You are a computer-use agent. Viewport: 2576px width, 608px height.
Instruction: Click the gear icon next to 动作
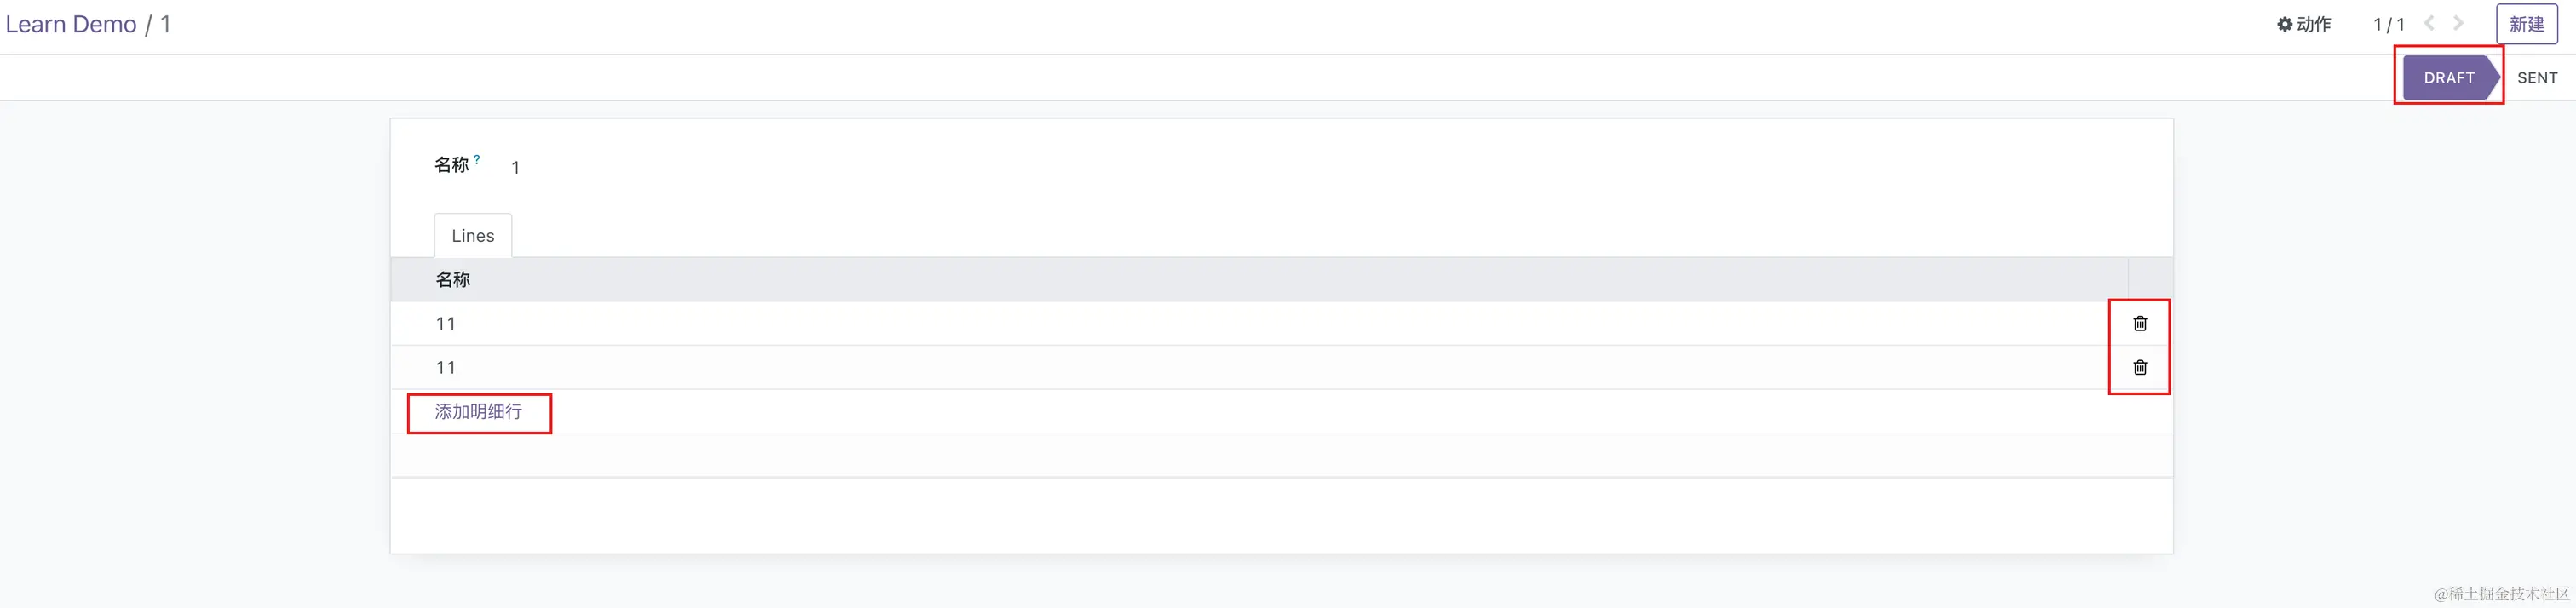click(2284, 24)
